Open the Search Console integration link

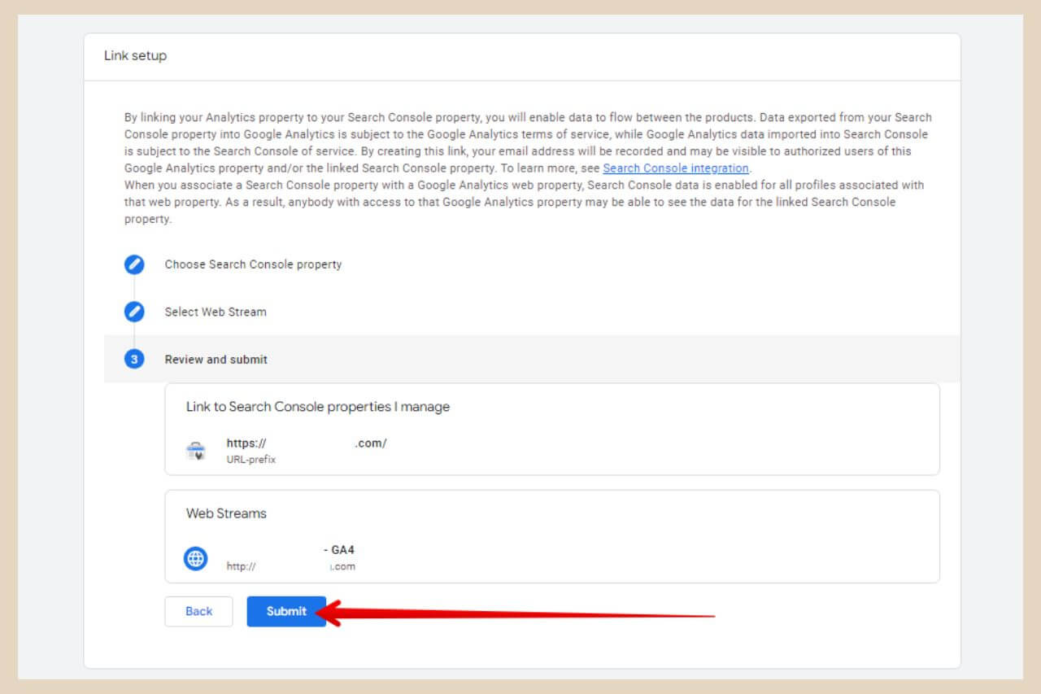(x=676, y=168)
